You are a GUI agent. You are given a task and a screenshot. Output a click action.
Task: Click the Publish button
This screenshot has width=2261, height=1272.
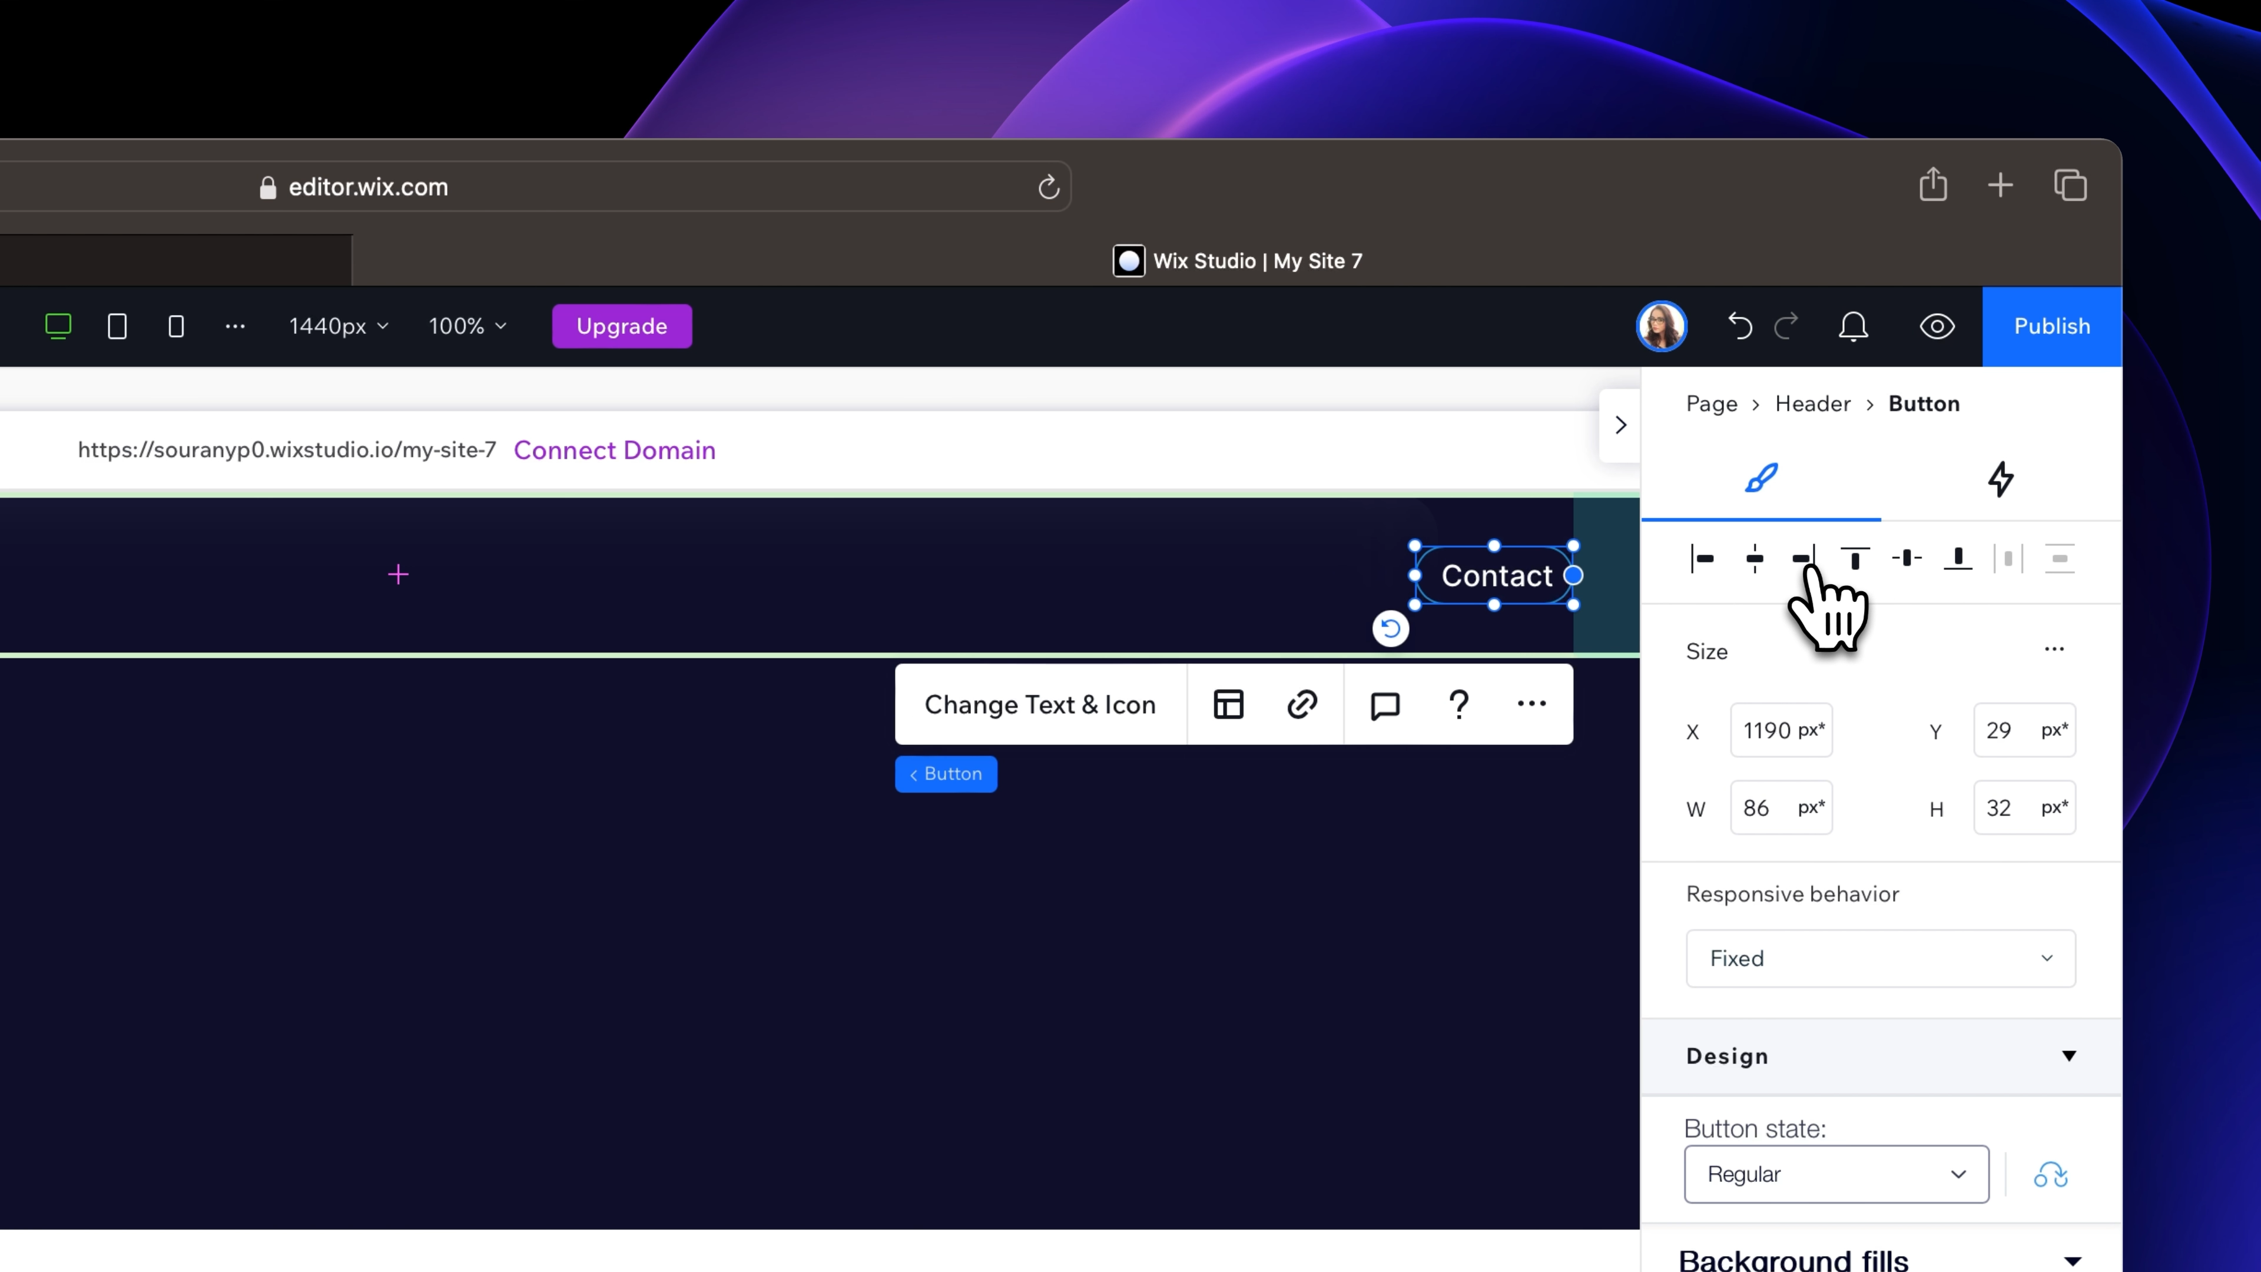2051,327
